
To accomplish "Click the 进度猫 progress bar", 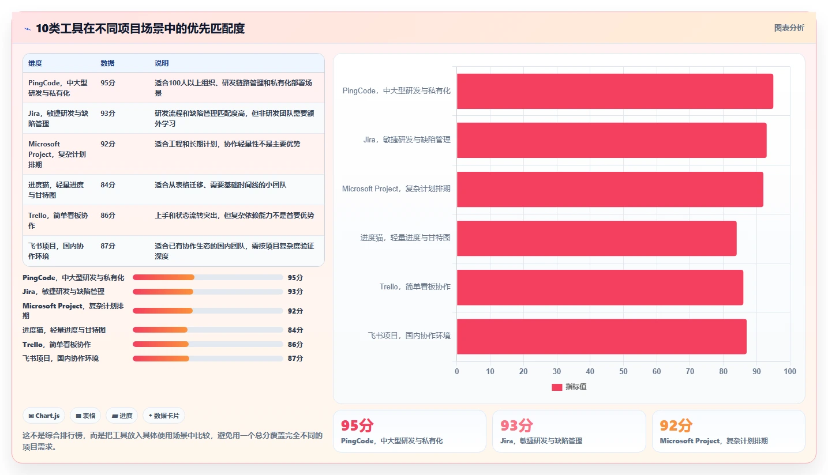I will pos(208,330).
